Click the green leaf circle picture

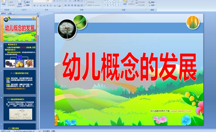(x=80, y=22)
